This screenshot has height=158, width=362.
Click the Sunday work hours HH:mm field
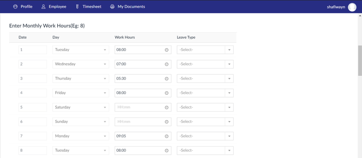pos(139,122)
